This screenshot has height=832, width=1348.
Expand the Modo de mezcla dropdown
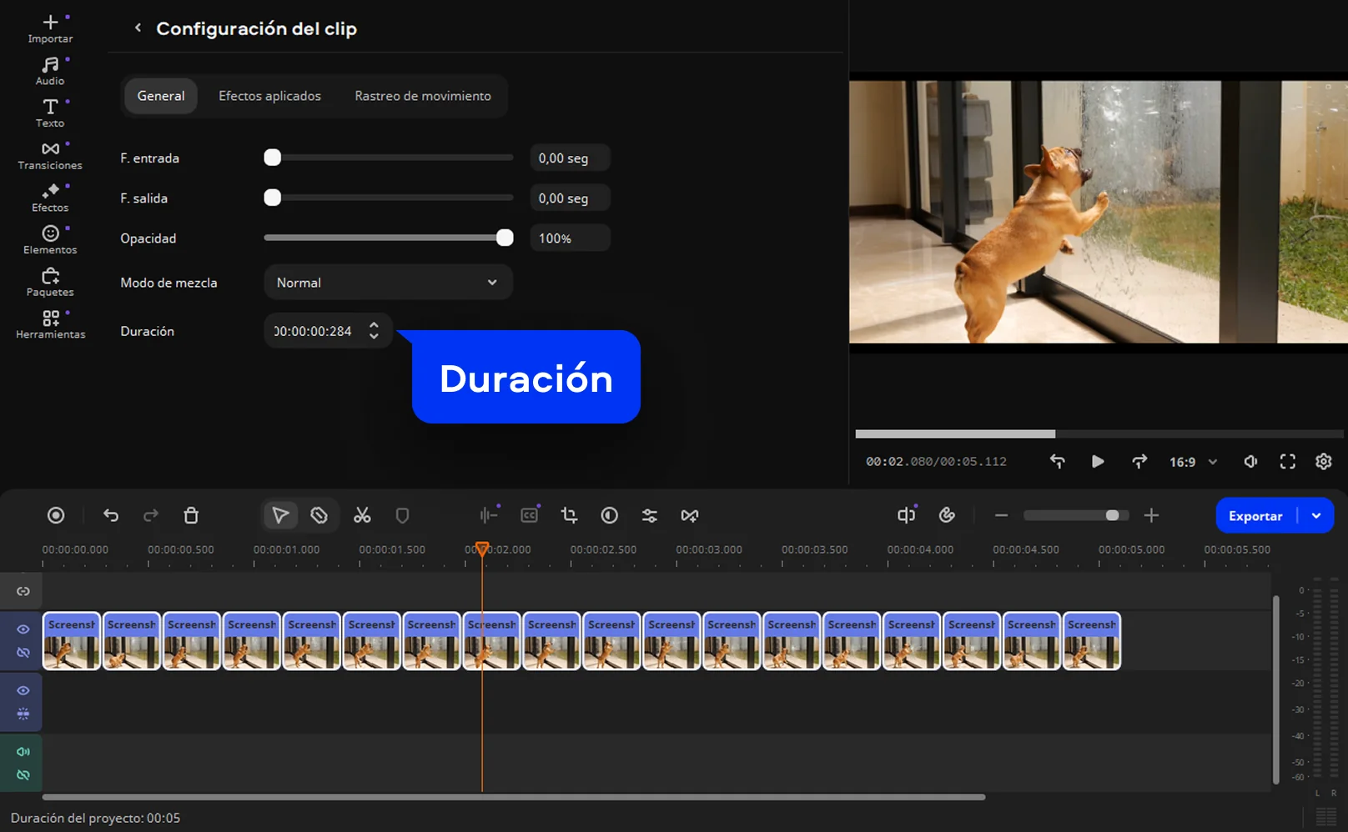388,283
